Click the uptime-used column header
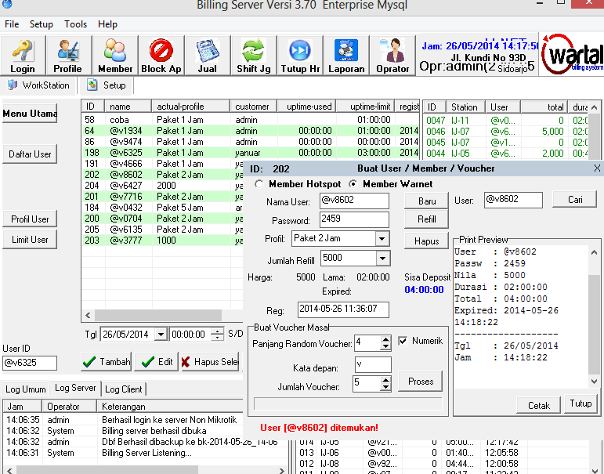This screenshot has height=474, width=604. tap(306, 107)
